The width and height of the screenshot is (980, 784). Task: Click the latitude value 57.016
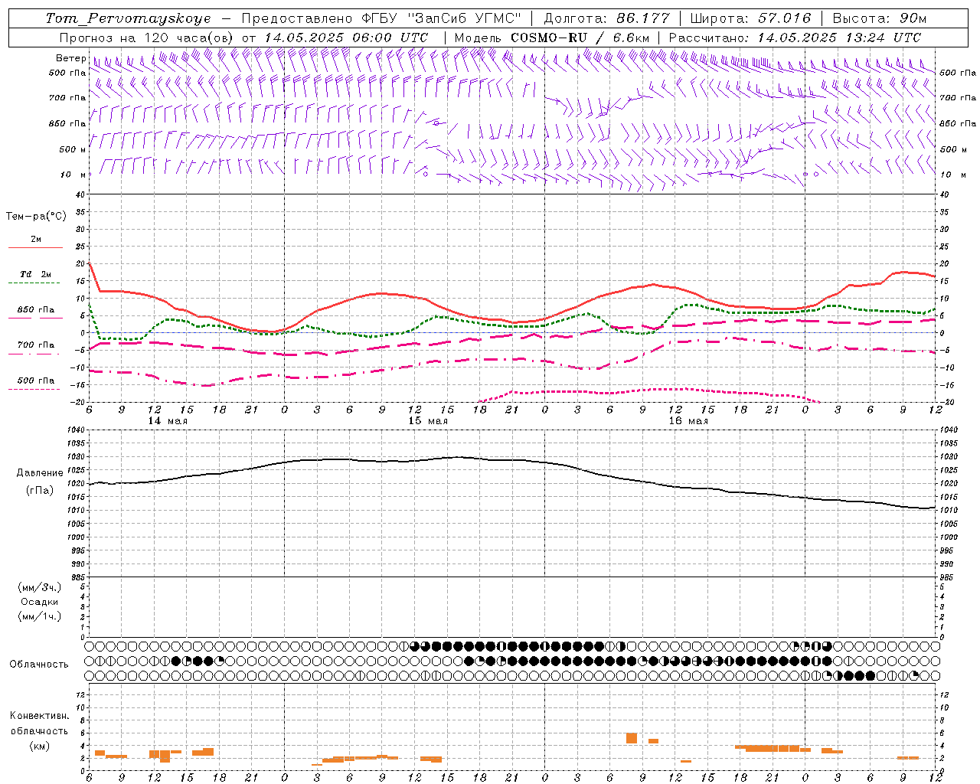click(785, 18)
